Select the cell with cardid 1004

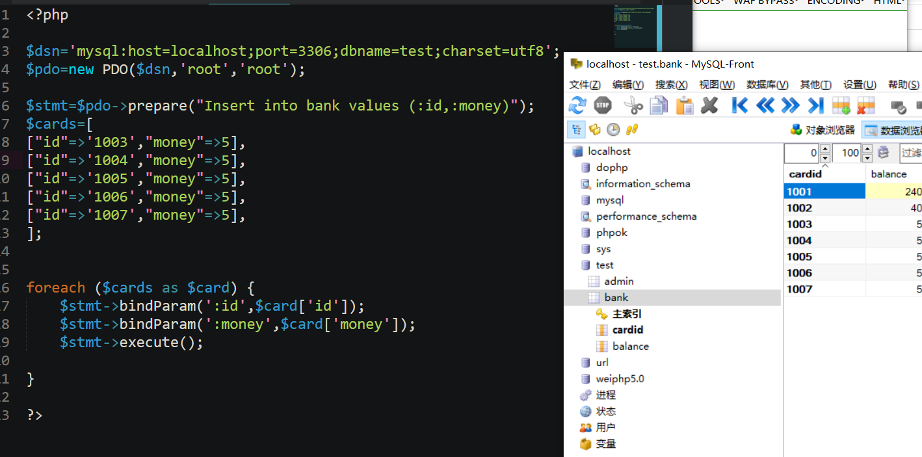pyautogui.click(x=825, y=240)
